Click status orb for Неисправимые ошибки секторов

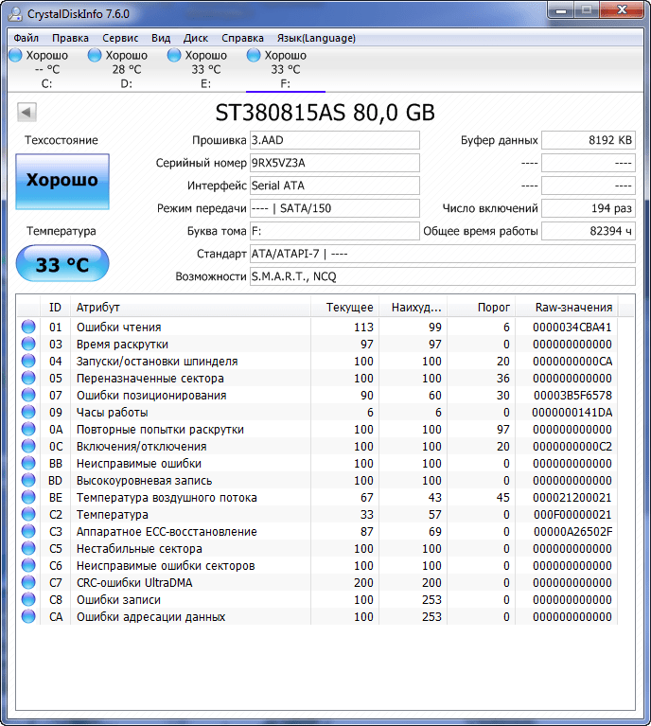click(28, 565)
